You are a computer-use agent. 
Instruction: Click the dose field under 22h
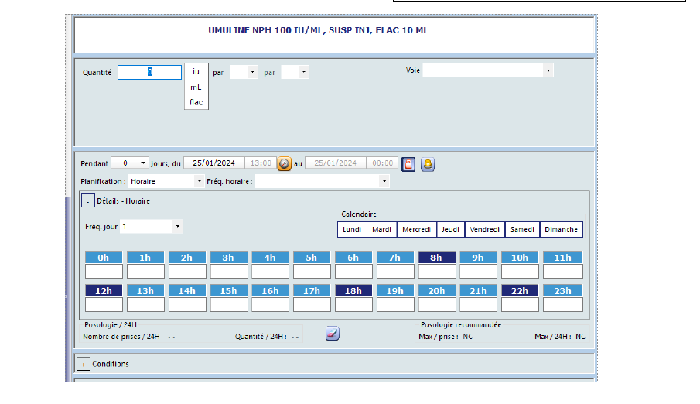tap(520, 305)
